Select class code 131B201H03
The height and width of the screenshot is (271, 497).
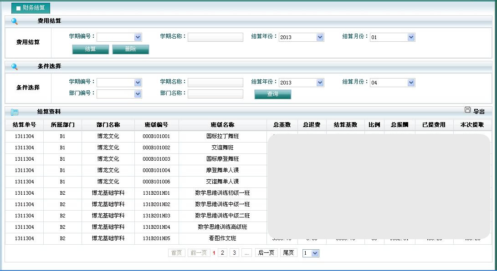pyautogui.click(x=156, y=216)
